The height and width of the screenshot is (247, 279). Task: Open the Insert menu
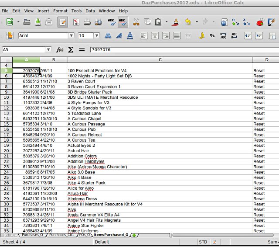[43, 11]
